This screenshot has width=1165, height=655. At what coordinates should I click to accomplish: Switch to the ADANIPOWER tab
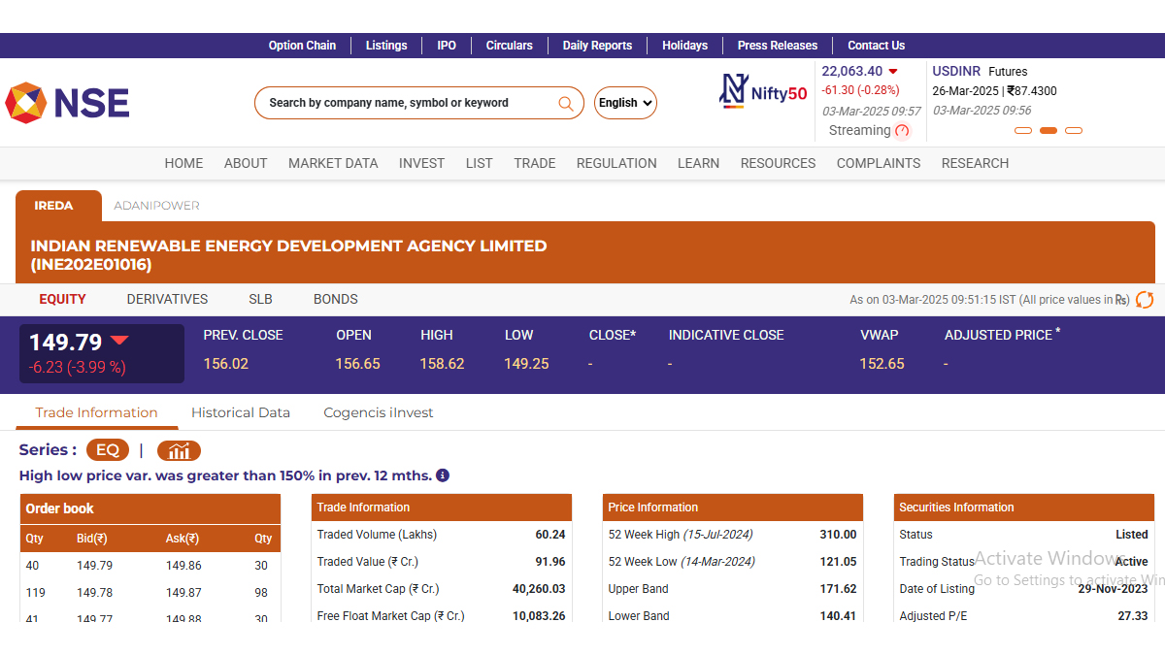coord(156,206)
